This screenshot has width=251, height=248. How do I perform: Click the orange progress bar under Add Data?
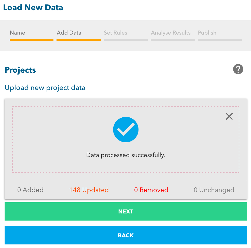(x=79, y=40)
